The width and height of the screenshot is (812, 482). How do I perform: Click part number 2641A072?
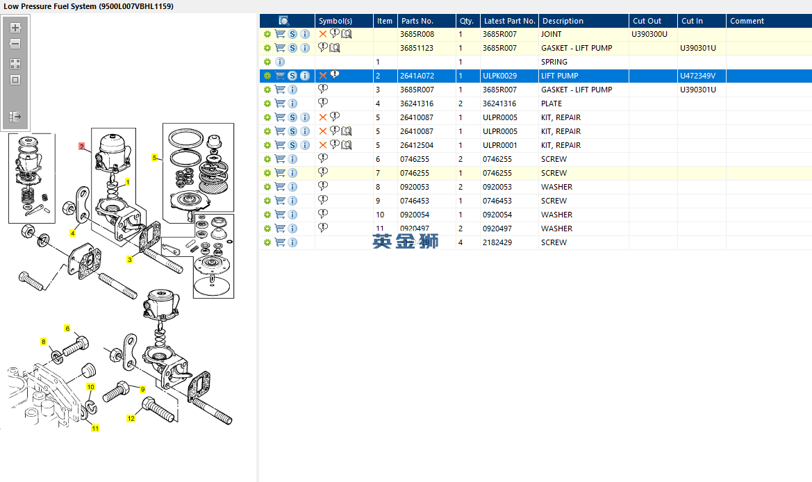(417, 76)
